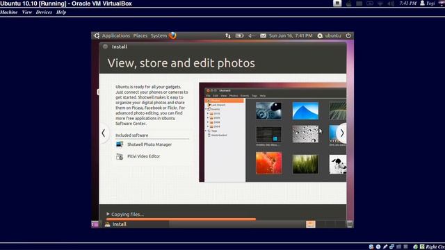Open the mail envelope messaging indicator
This screenshot has height=250, width=445.
coord(263,35)
